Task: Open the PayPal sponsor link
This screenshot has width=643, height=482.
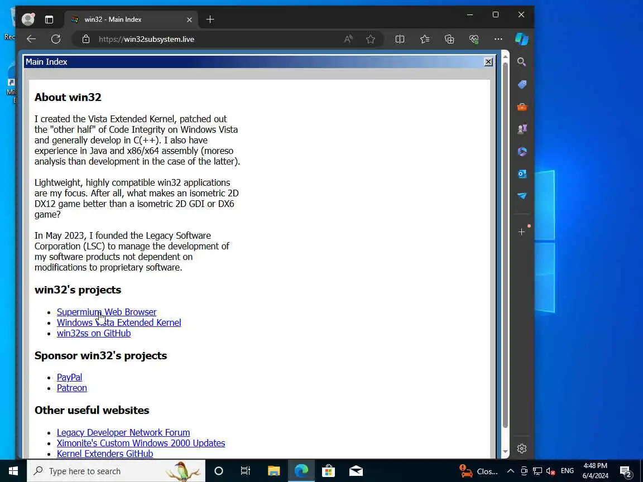Action: (x=69, y=377)
